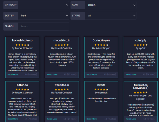Open the Category dropdown

[x=43, y=5]
